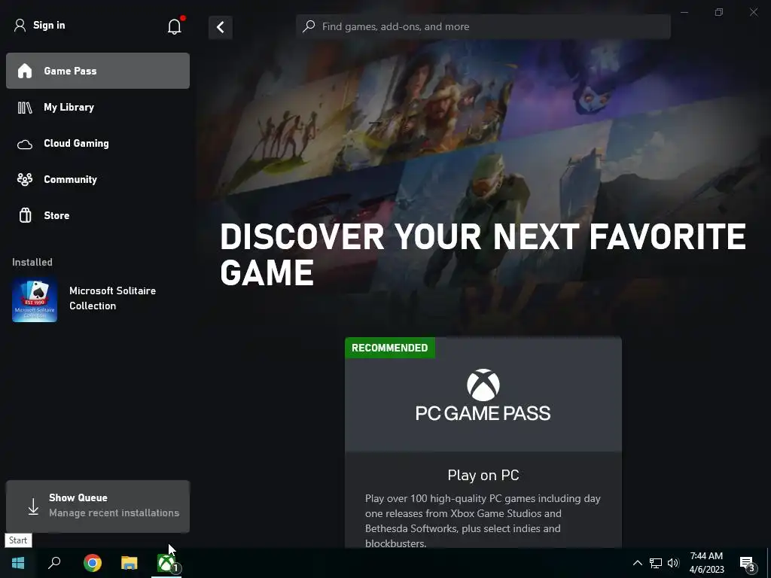
Task: Click the search magnifier in the search box
Action: click(309, 26)
